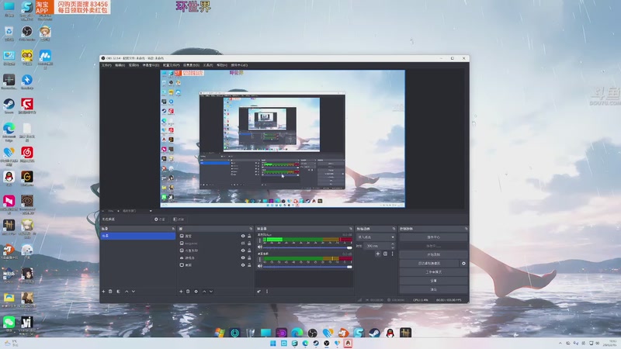Toggle visibility of the third source row
621x349 pixels.
tap(243, 251)
